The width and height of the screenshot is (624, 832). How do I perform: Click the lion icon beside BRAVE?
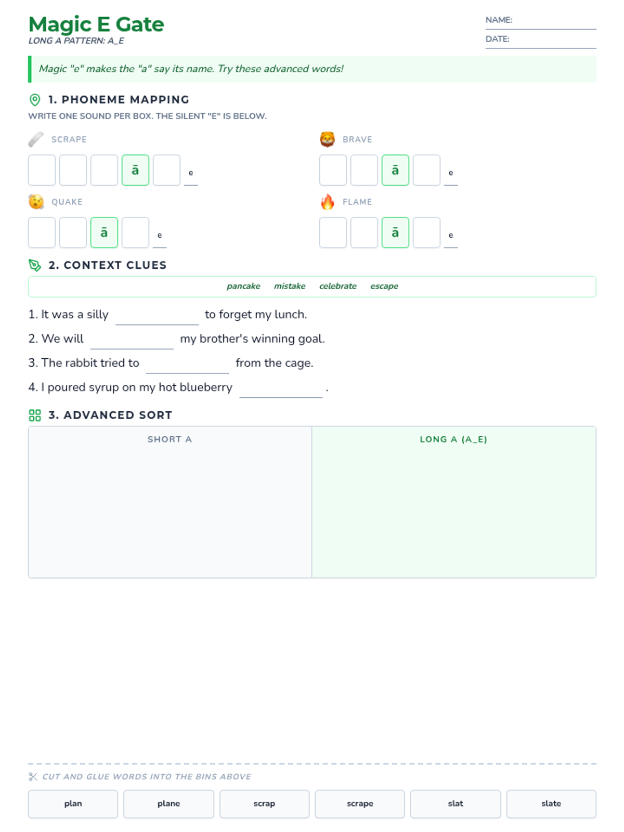click(327, 139)
